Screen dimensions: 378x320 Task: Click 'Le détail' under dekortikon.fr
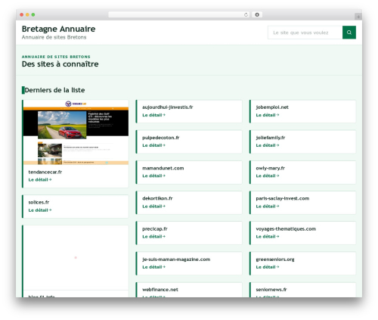[x=153, y=207]
